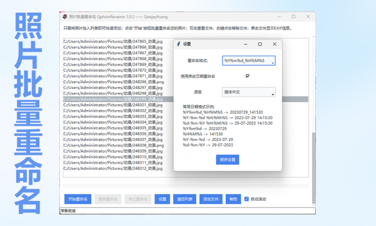The image size is (376, 226).
Task: Open 设置 from the bottom button bar
Action: 162,199
